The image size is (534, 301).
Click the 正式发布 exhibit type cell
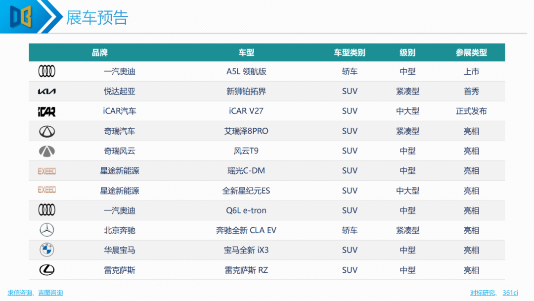[471, 111]
